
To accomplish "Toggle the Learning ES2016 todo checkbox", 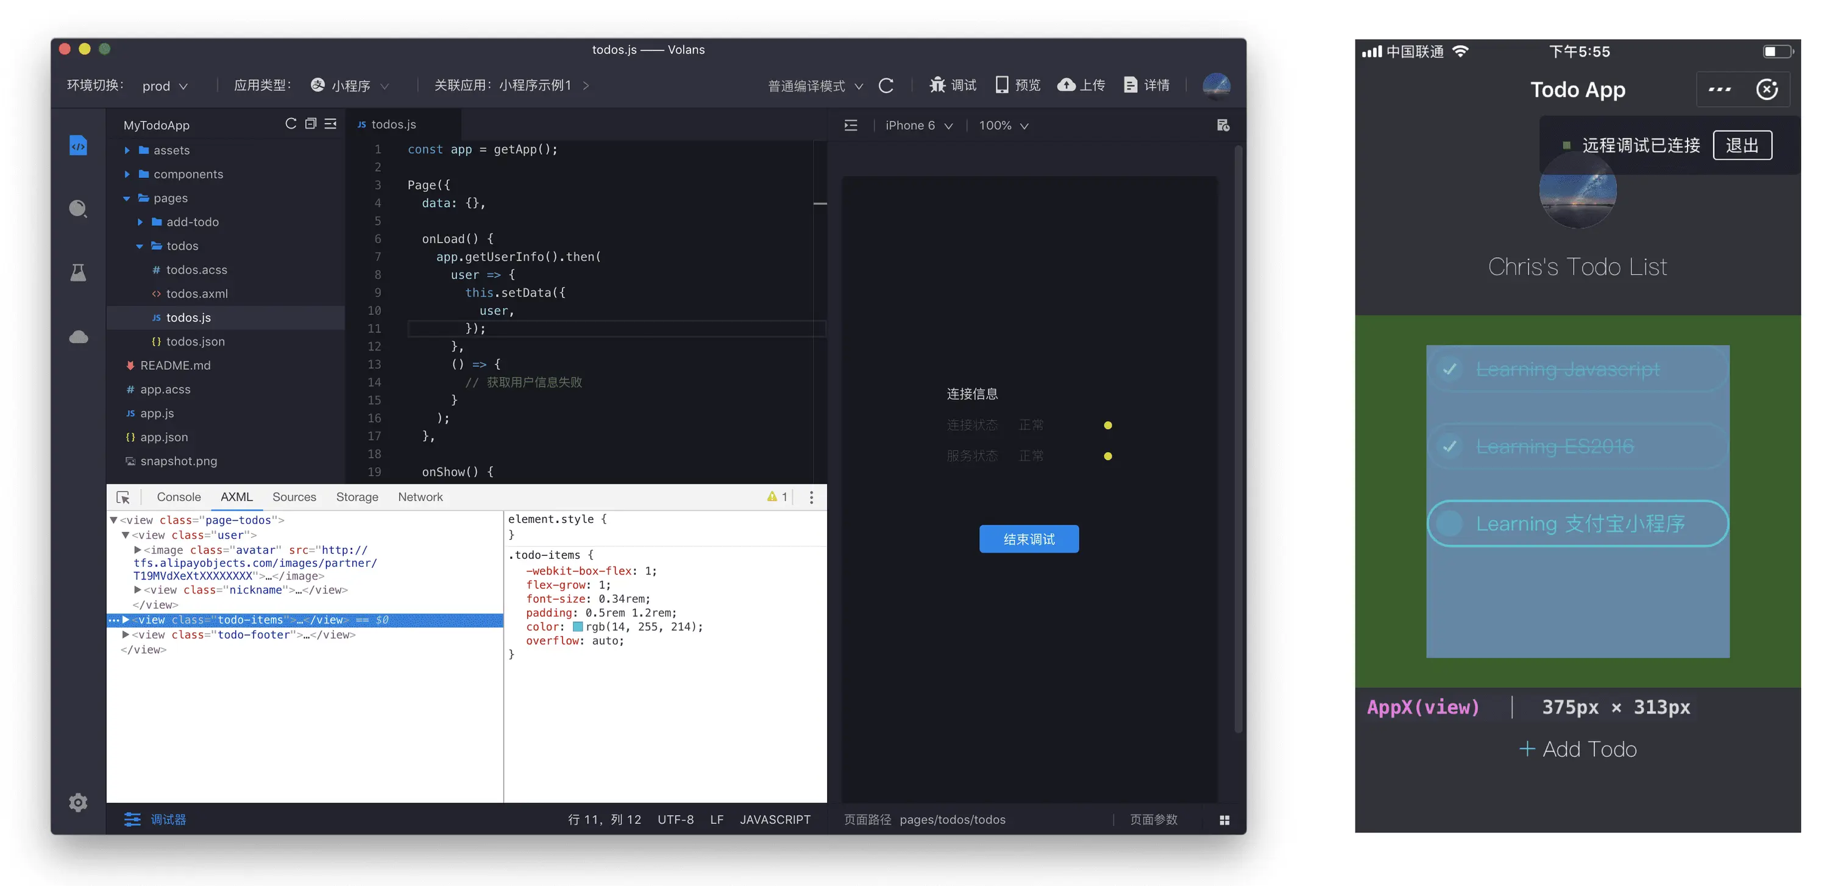I will point(1449,446).
